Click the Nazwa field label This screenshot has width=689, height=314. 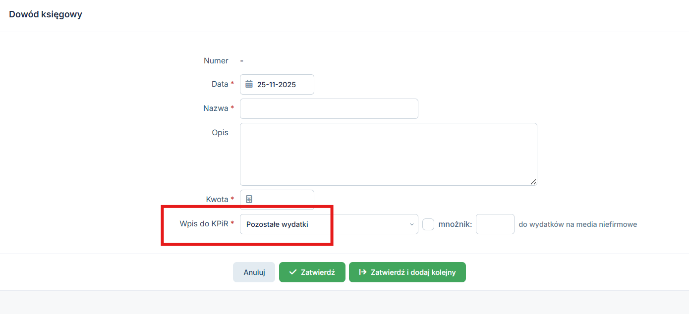(216, 108)
